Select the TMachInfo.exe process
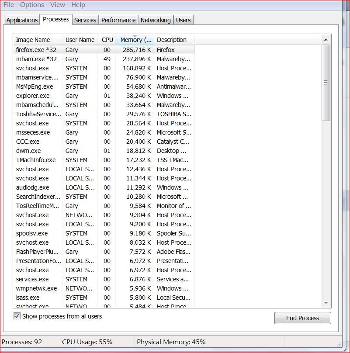The width and height of the screenshot is (350, 353). 104,160
